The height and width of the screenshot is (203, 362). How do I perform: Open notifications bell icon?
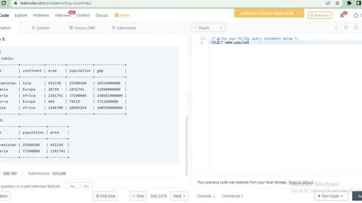[x=342, y=15]
